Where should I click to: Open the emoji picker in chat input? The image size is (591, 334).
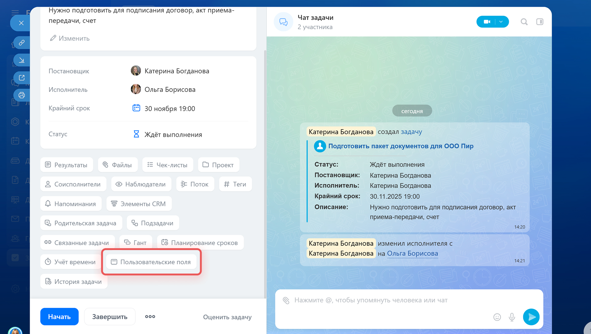pyautogui.click(x=497, y=317)
